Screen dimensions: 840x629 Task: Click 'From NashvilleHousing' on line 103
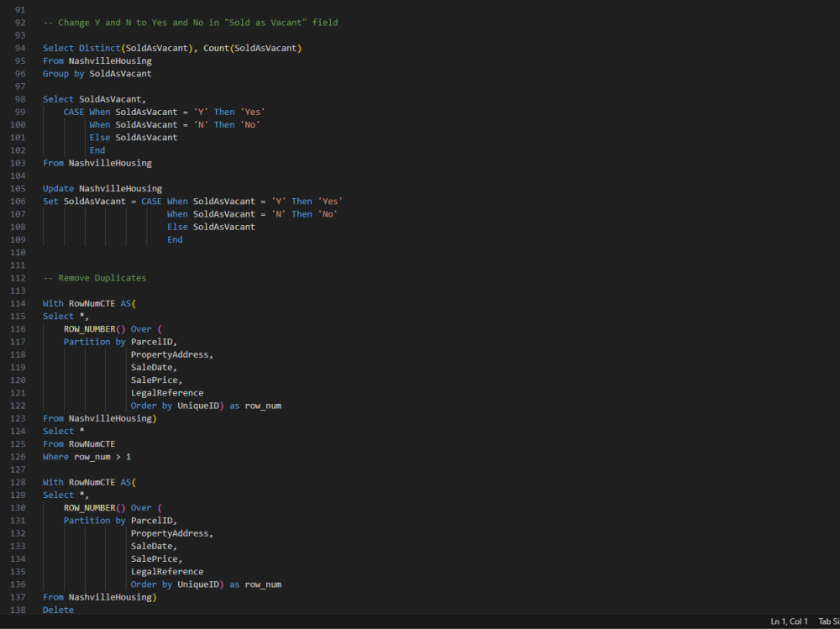97,163
